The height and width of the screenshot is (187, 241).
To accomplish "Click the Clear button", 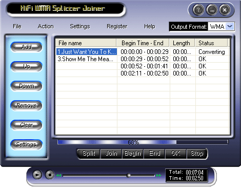I will [26, 125].
